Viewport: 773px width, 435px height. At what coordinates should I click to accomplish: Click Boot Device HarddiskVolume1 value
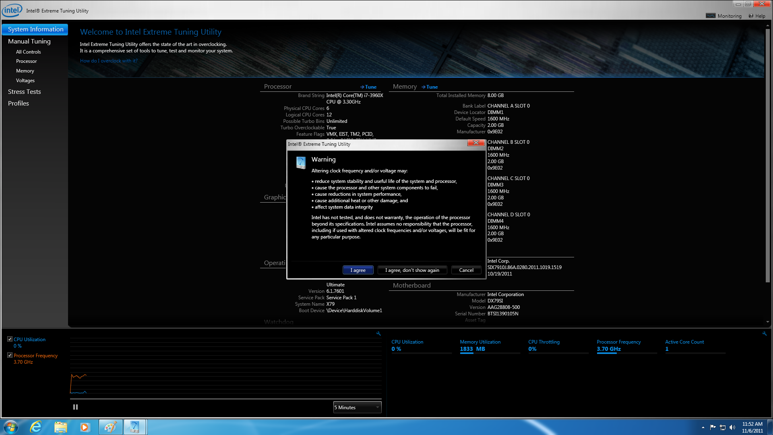(354, 311)
